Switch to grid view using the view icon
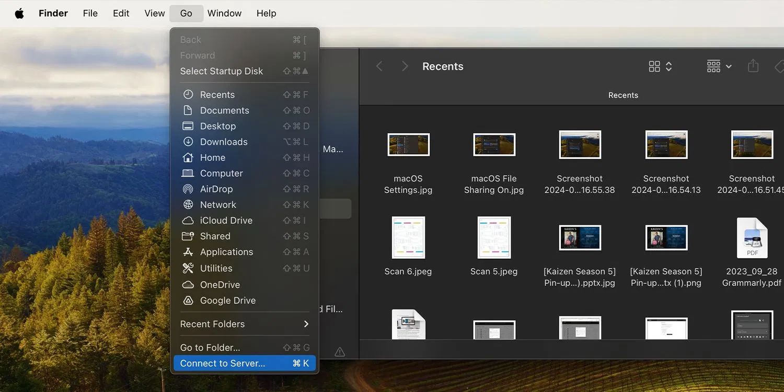This screenshot has height=392, width=784. pyautogui.click(x=653, y=66)
